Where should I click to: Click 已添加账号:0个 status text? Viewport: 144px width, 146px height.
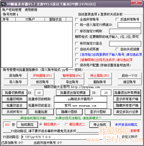click(x=12, y=143)
